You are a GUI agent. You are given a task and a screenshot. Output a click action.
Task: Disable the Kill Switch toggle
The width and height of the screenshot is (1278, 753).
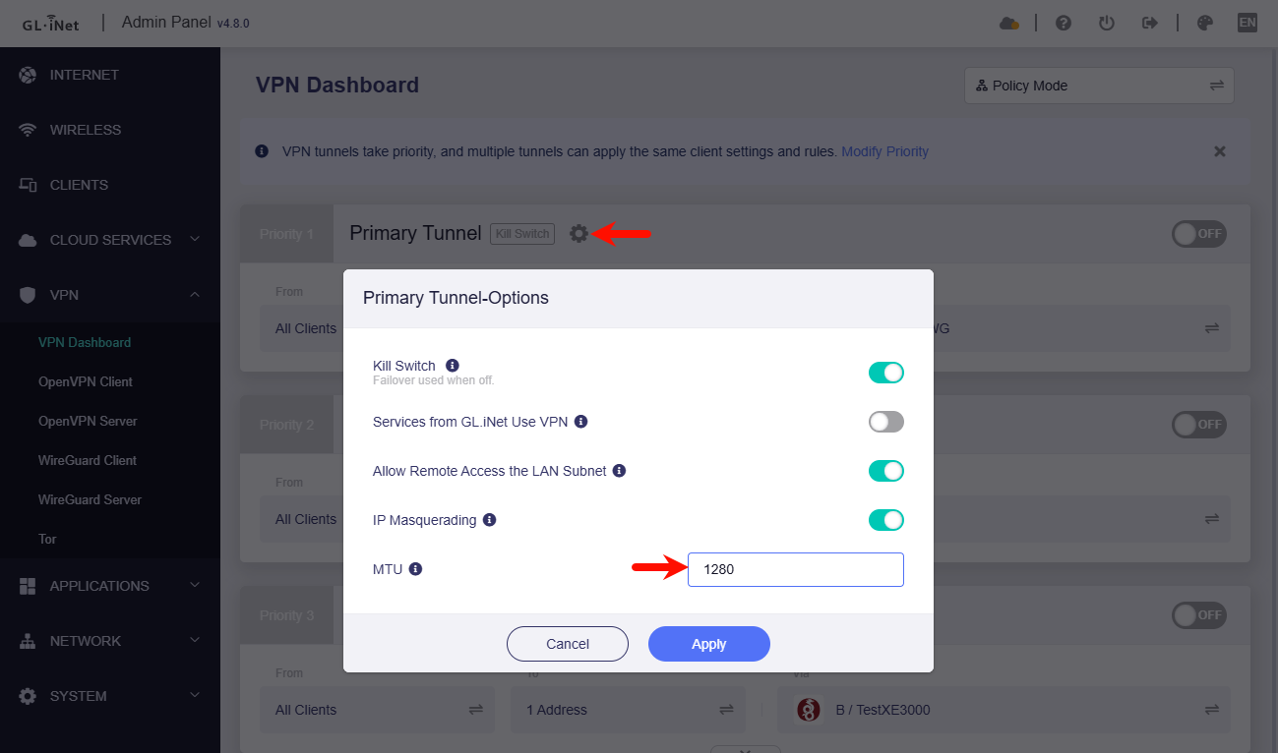(x=886, y=373)
